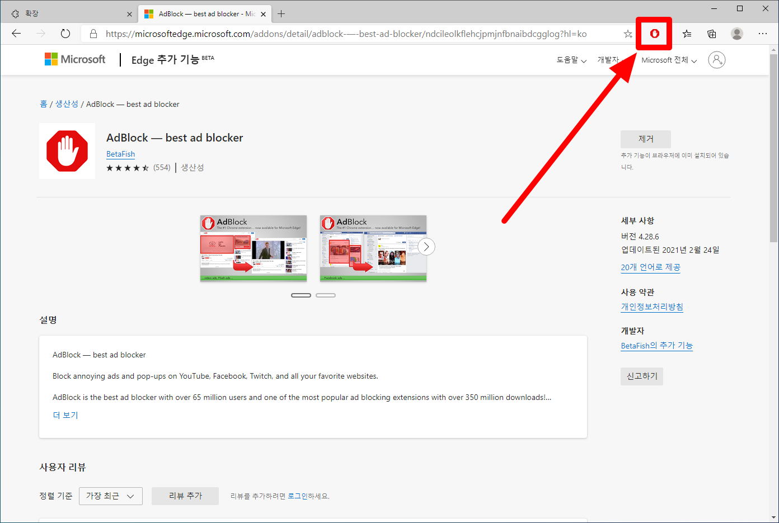Expand the Microsoft 전체 menu
Viewport: 779px width, 523px height.
point(669,60)
